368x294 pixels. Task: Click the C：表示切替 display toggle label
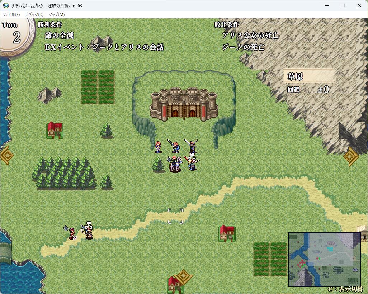(345, 289)
